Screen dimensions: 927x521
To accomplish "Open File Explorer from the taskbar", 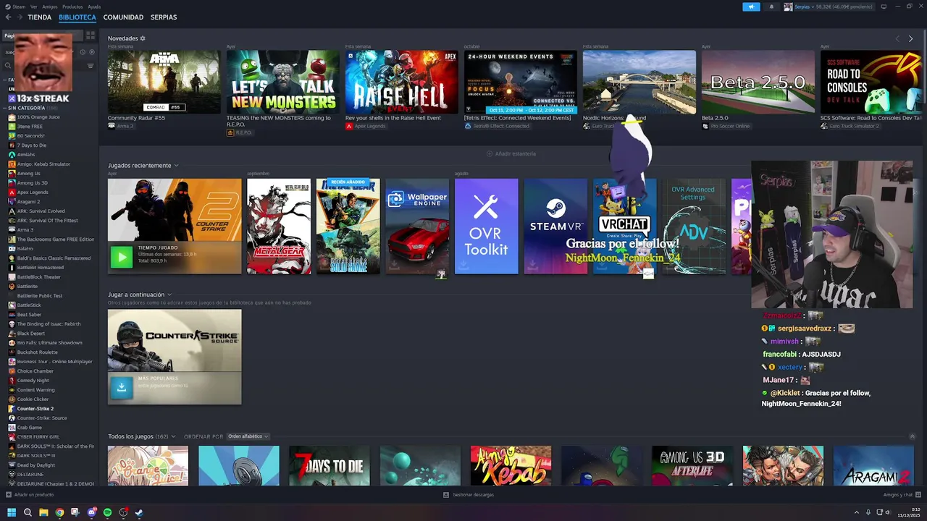I will click(43, 512).
